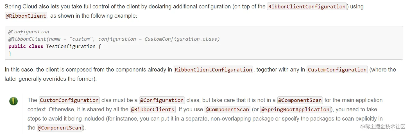
Task: Click CustomConfiguration code at the note's start
Action: coord(69,100)
